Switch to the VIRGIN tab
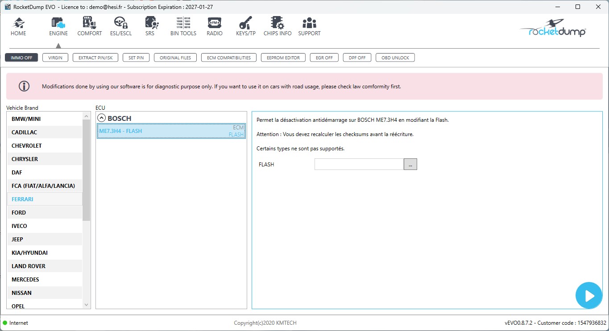This screenshot has width=609, height=331. [55, 58]
